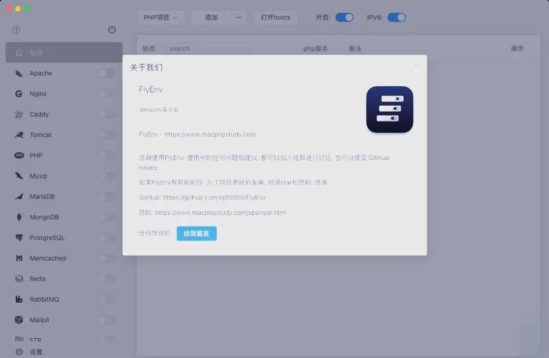This screenshot has width=549, height=358.
Task: Click the home icon for sites
Action: click(x=19, y=53)
